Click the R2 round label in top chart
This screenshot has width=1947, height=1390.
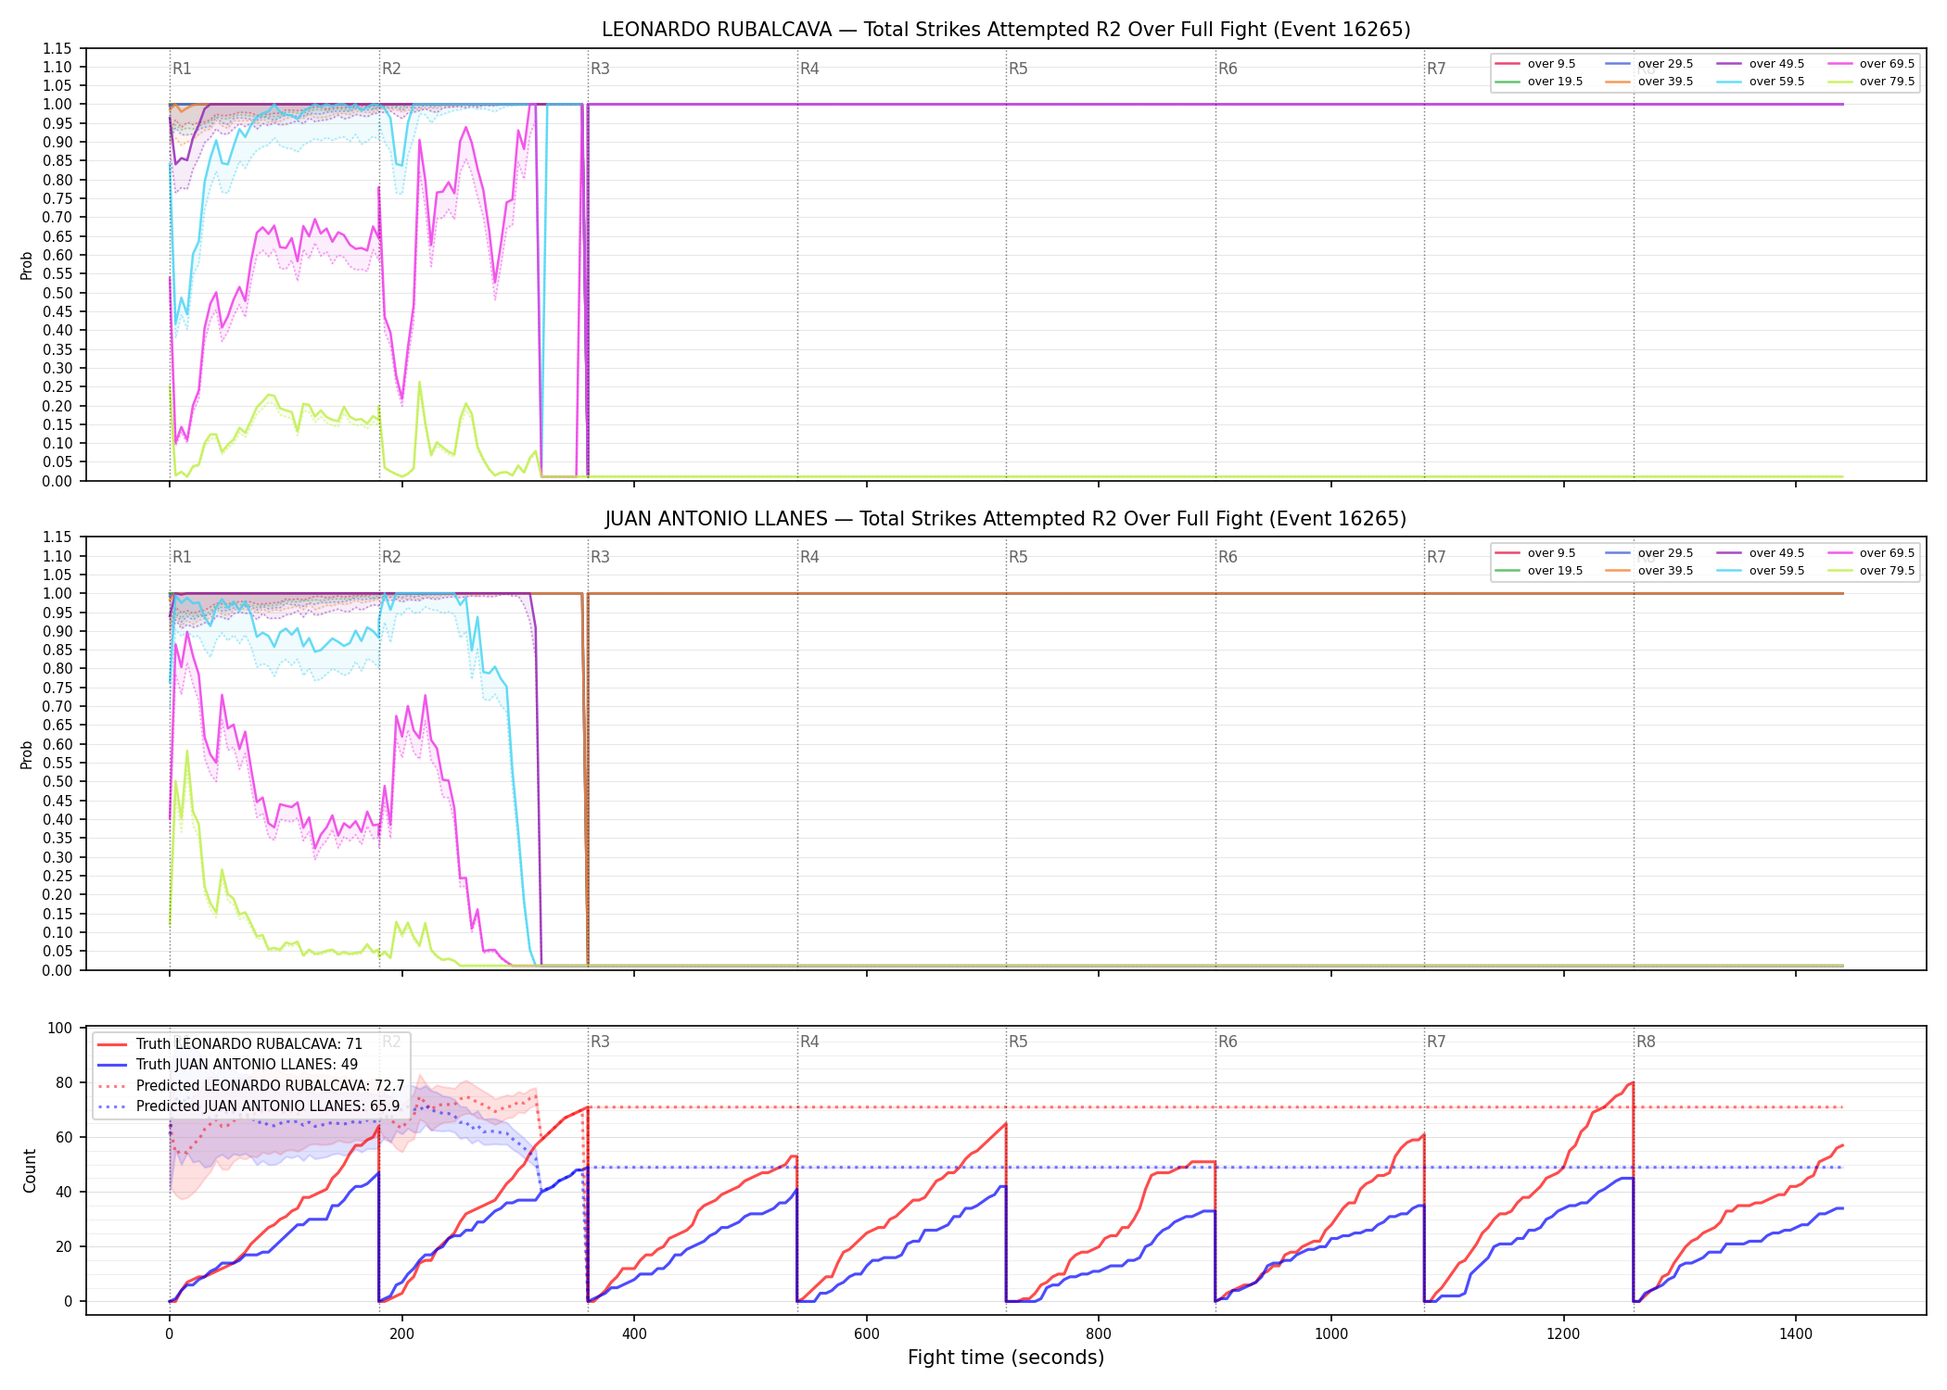click(391, 69)
